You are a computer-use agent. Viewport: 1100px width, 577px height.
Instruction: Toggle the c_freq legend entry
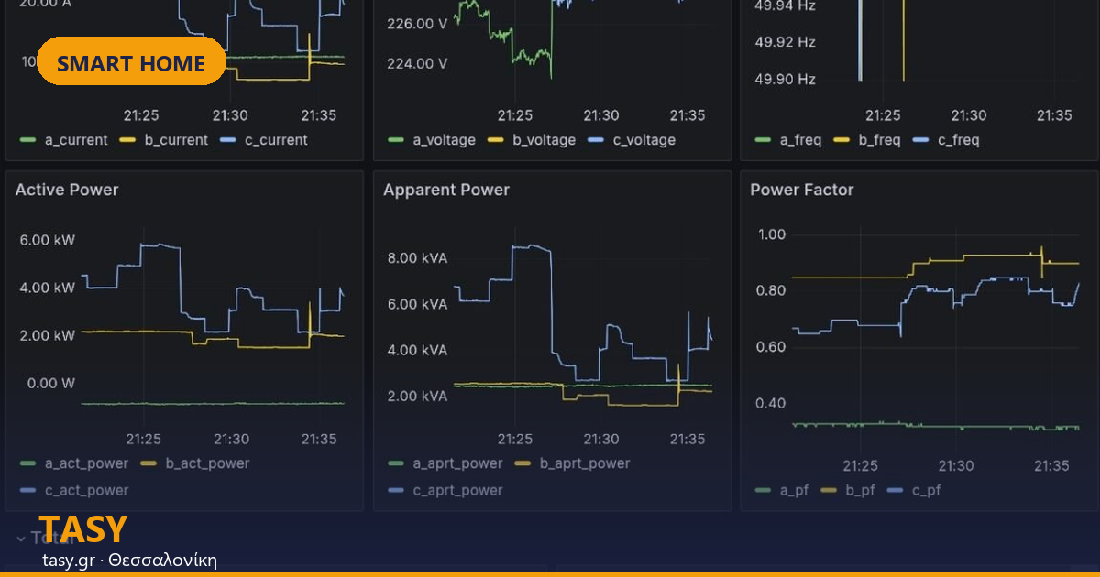click(946, 140)
